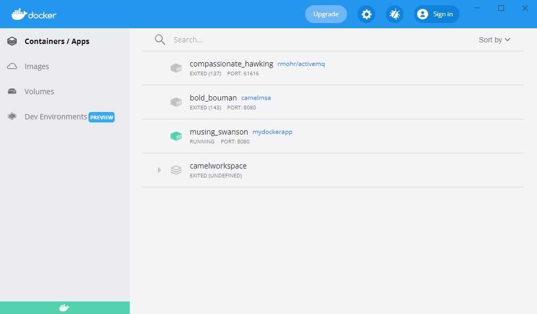Click the Sign in account icon
537x314 pixels.
coord(422,14)
